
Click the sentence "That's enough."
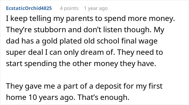tap(103, 97)
